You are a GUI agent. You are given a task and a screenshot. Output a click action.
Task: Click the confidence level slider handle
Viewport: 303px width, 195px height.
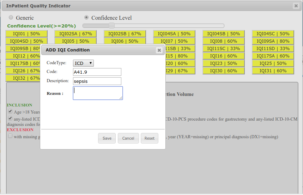(111, 25)
